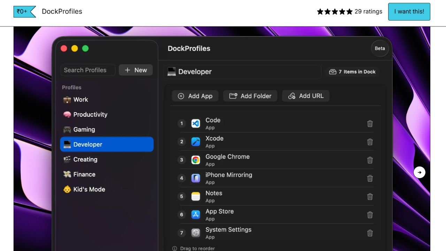Select the Developer profile
The width and height of the screenshot is (446, 251).
[107, 144]
